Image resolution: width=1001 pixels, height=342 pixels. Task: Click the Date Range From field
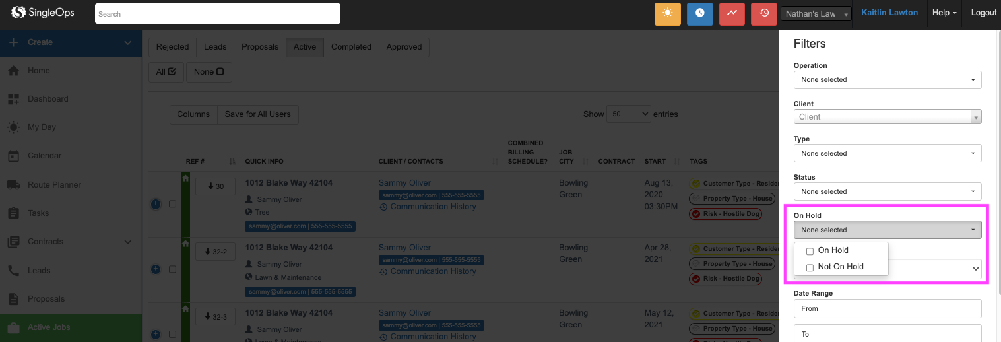tap(887, 308)
